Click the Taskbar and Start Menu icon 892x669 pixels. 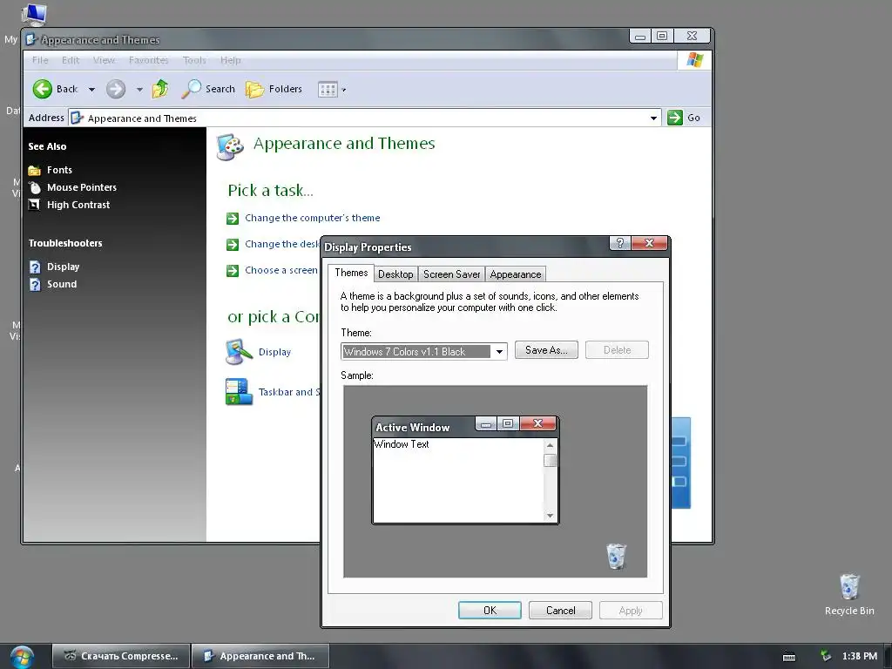239,392
